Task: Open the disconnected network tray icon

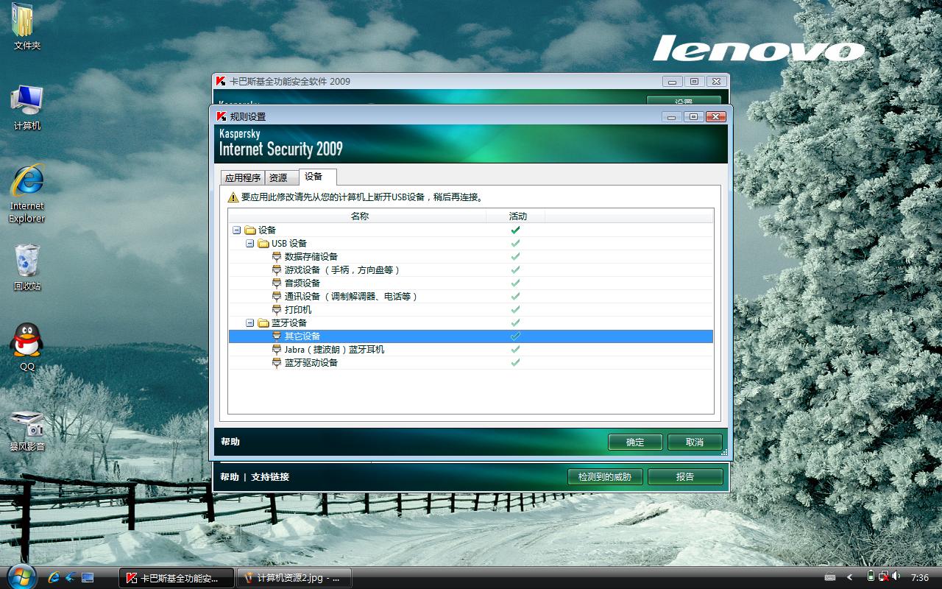Action: tap(883, 576)
